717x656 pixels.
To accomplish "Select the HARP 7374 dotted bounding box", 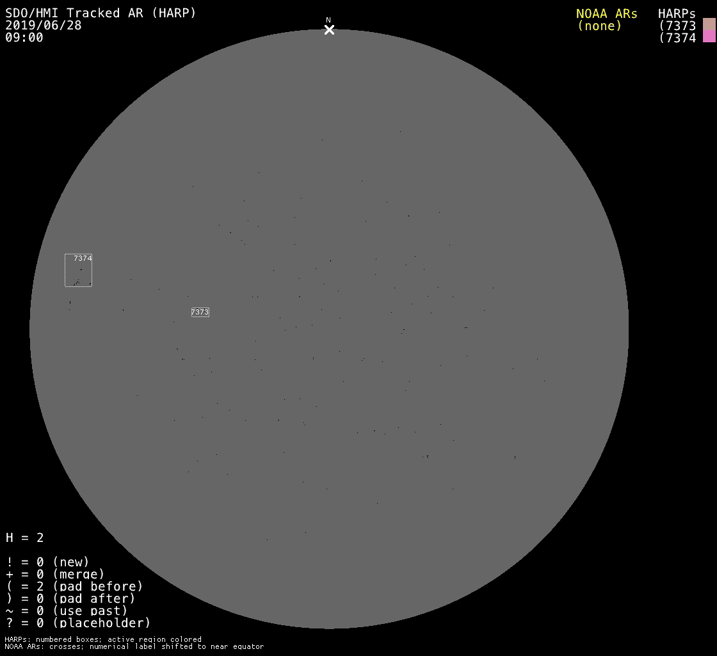I will (x=78, y=270).
